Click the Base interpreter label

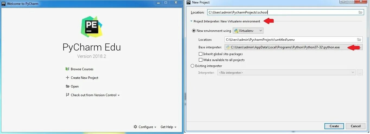click(210, 47)
